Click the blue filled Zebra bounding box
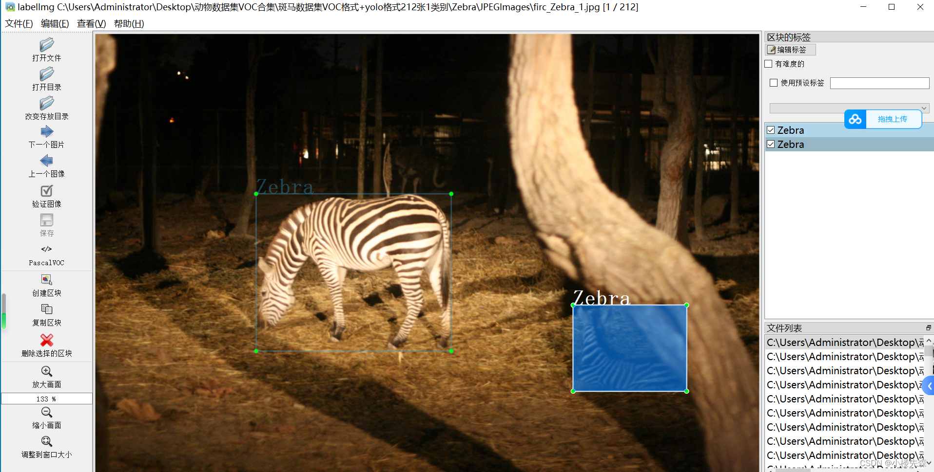The width and height of the screenshot is (934, 472). click(x=630, y=348)
